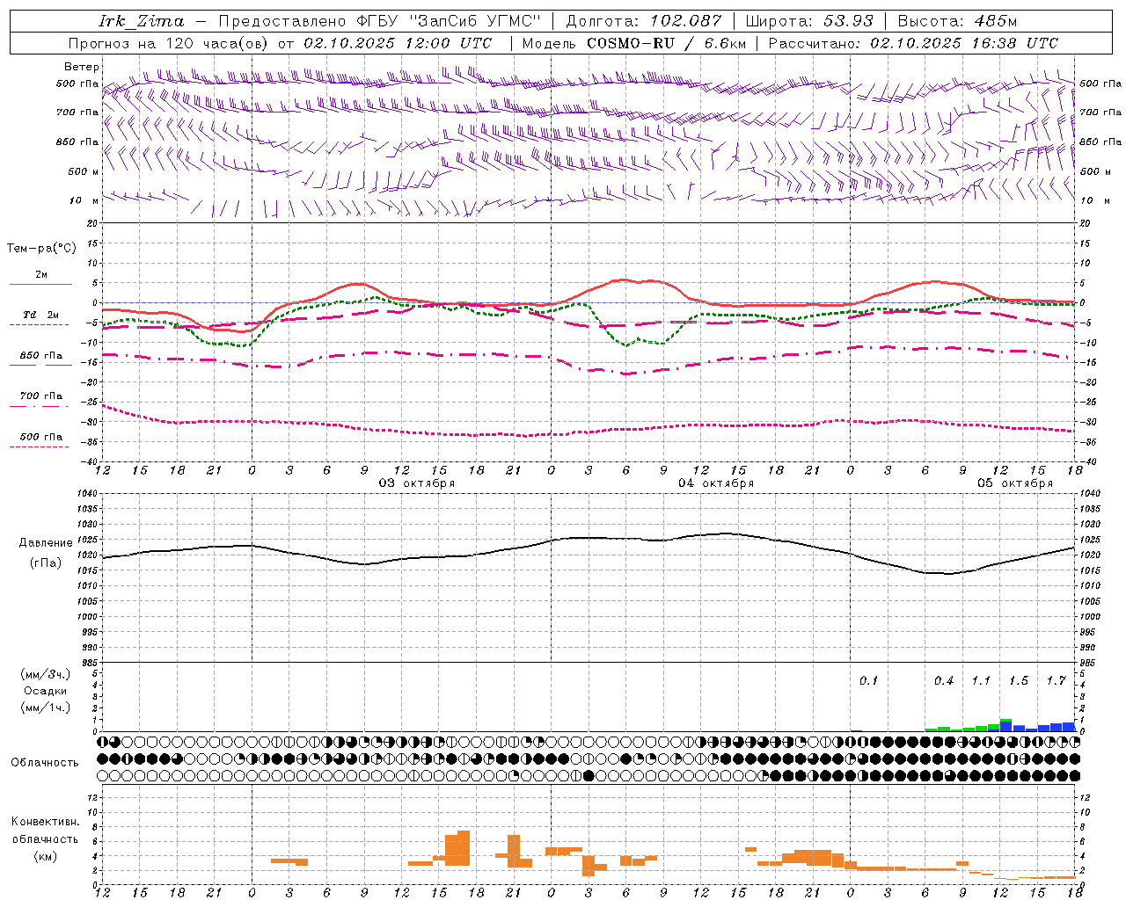Image resolution: width=1126 pixels, height=900 pixels.
Task: Click the 1.1 three-hour precipitation value
Action: (x=981, y=681)
